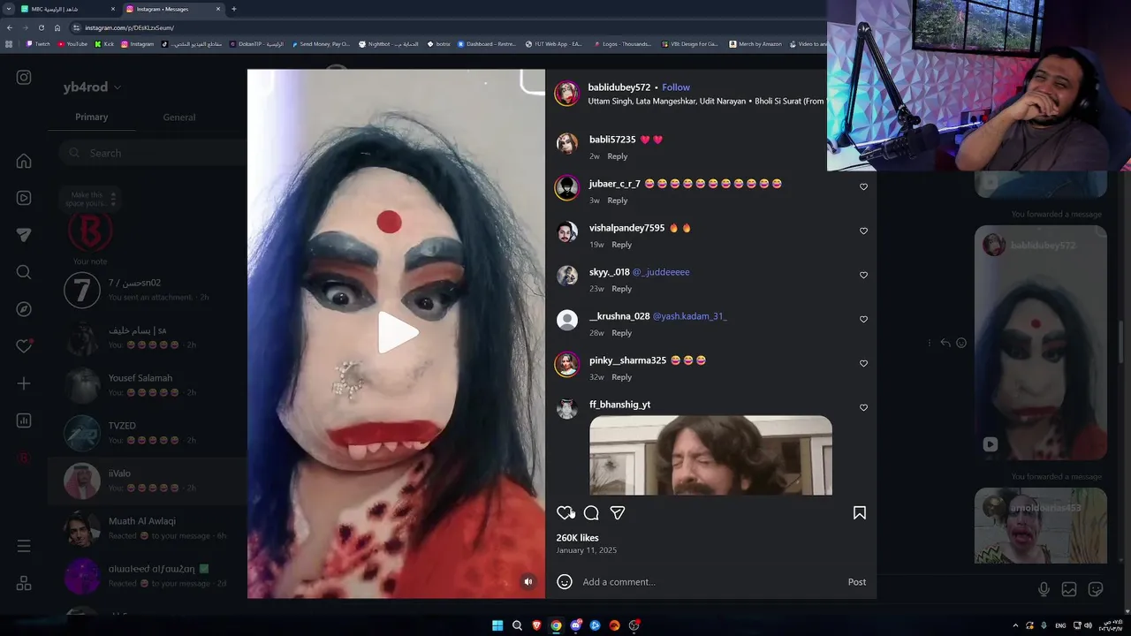The height and width of the screenshot is (636, 1131).
Task: Open new browser tab with plus
Action: (x=233, y=9)
